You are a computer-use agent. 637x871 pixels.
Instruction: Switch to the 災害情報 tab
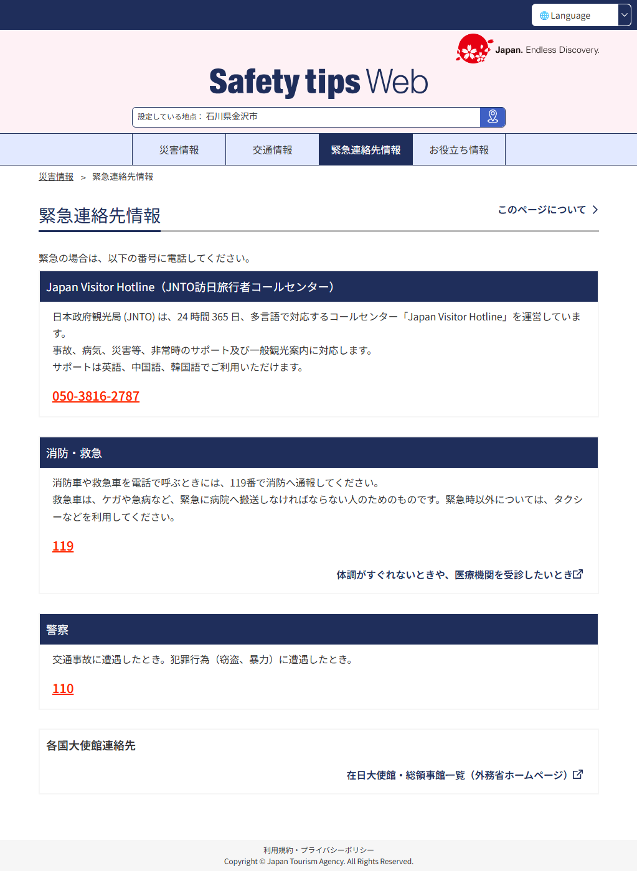coord(179,150)
